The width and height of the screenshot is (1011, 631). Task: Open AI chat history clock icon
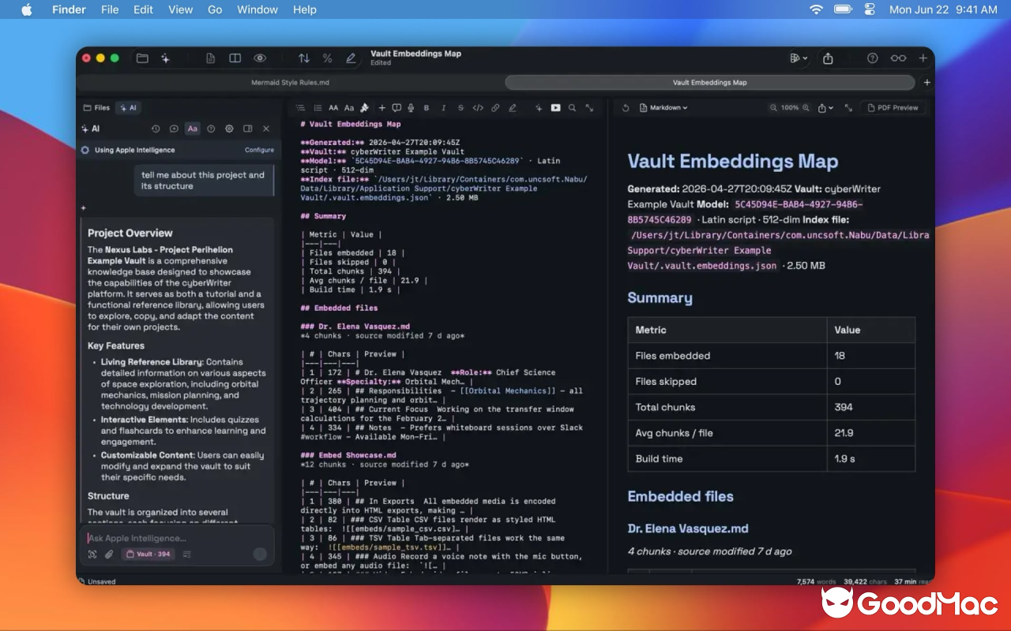[x=156, y=129]
